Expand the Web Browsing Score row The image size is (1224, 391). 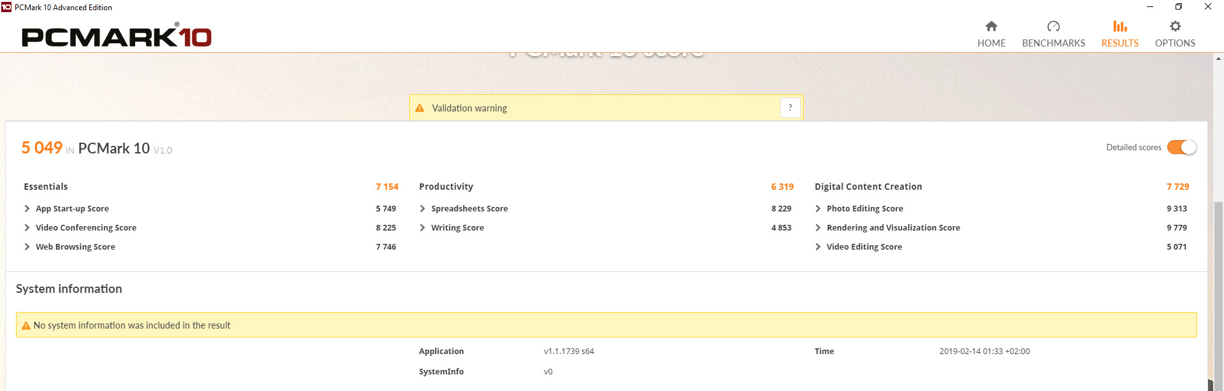(x=27, y=246)
